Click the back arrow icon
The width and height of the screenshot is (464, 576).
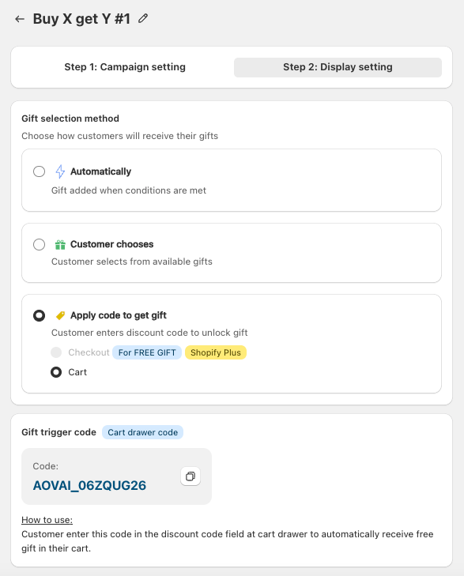(20, 19)
